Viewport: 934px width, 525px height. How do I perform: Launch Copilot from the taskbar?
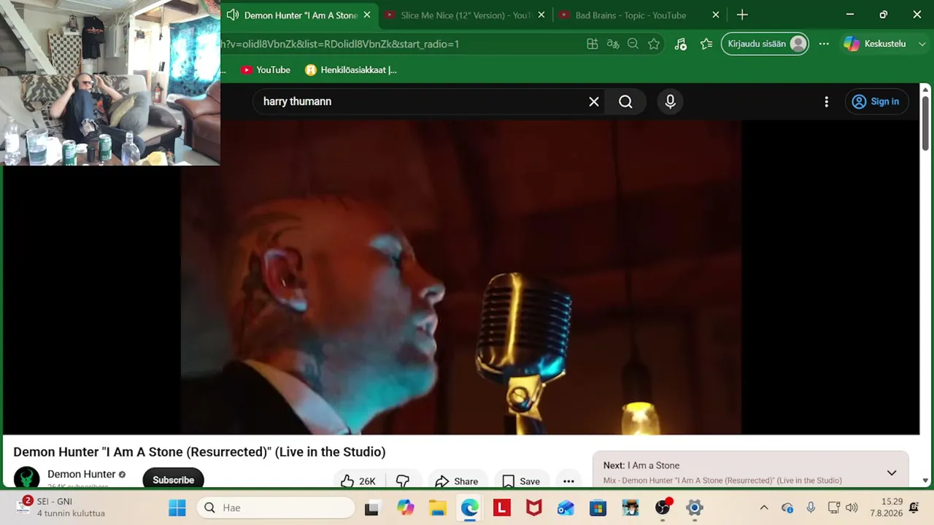[x=406, y=507]
